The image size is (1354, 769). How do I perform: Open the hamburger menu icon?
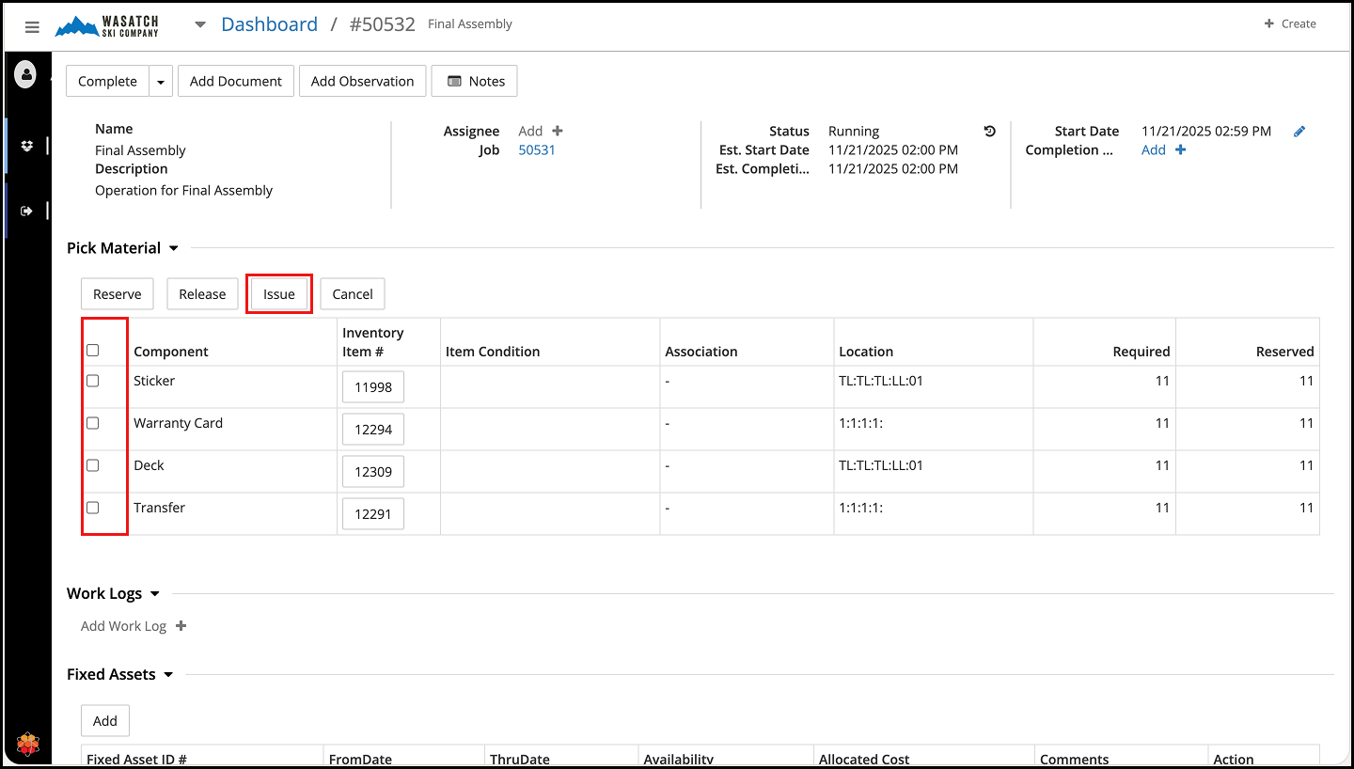(32, 27)
